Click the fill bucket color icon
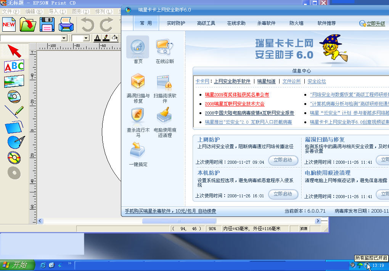The height and width of the screenshot is (271, 389). [115, 38]
